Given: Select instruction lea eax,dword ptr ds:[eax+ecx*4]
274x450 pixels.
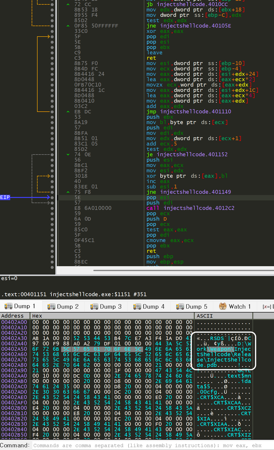Looking at the screenshot, I should (x=201, y=95).
